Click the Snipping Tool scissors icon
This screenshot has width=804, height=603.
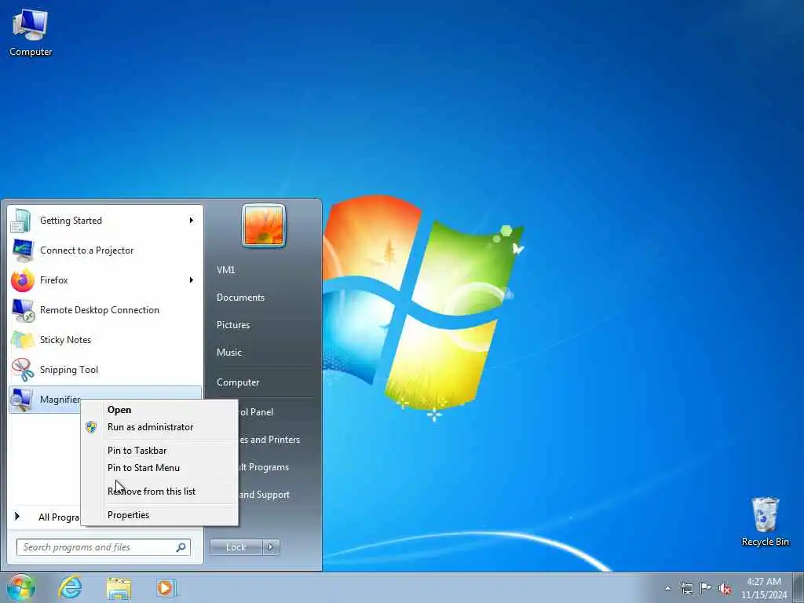click(x=23, y=370)
